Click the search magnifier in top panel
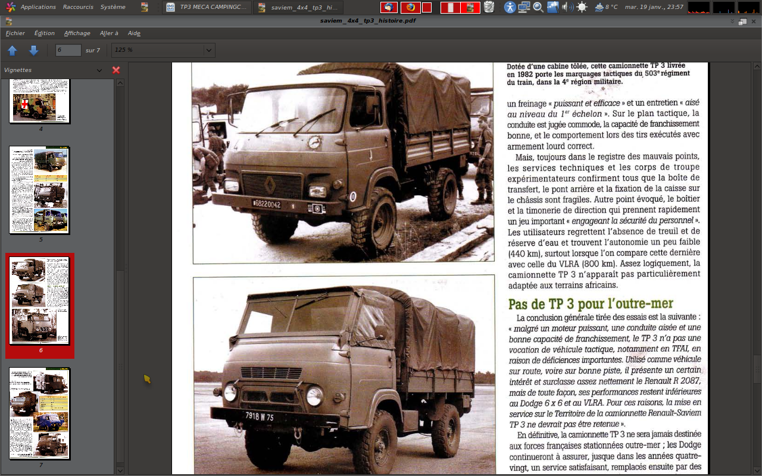 point(538,7)
